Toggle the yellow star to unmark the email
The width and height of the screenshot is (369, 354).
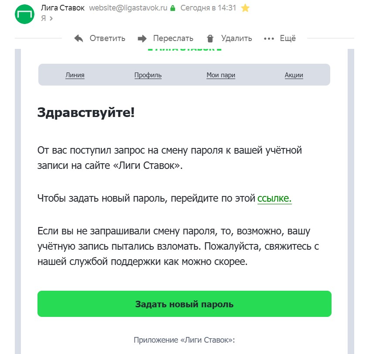click(245, 7)
